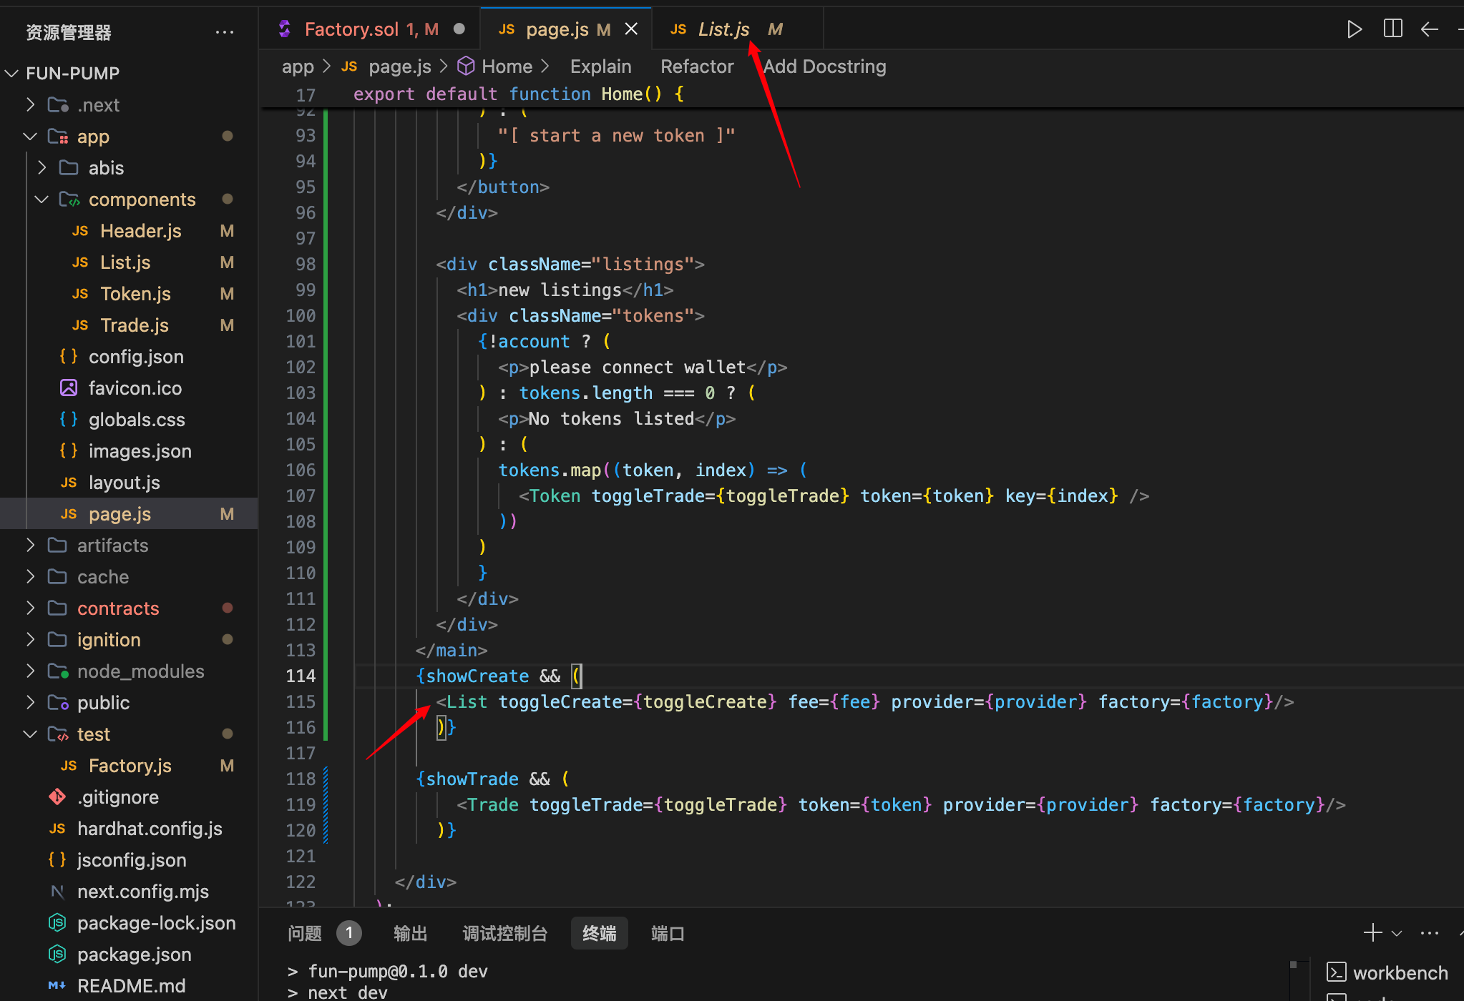Click the app breadcrumb segment
The height and width of the screenshot is (1001, 1464).
(x=298, y=66)
